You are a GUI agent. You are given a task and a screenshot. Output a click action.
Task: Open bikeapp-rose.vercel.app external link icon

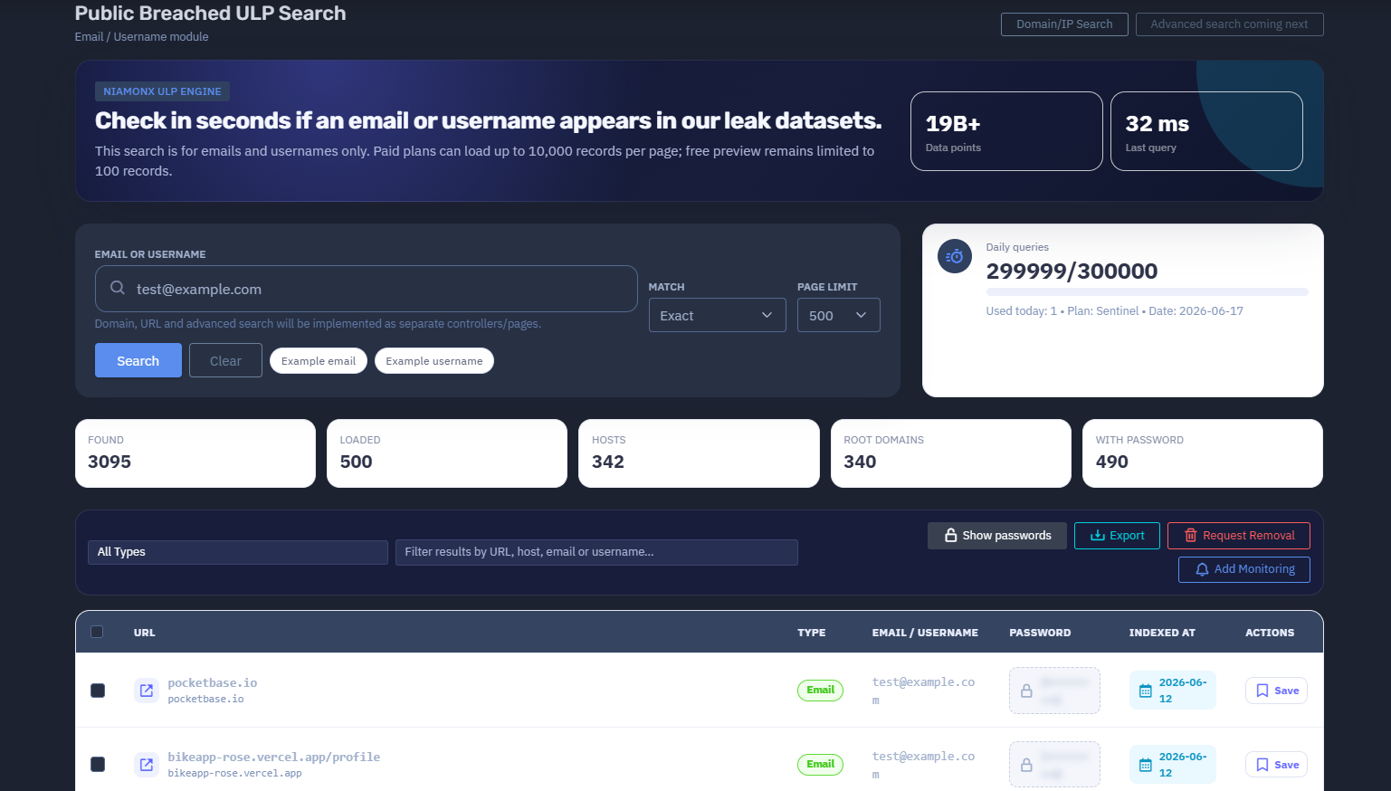point(146,765)
